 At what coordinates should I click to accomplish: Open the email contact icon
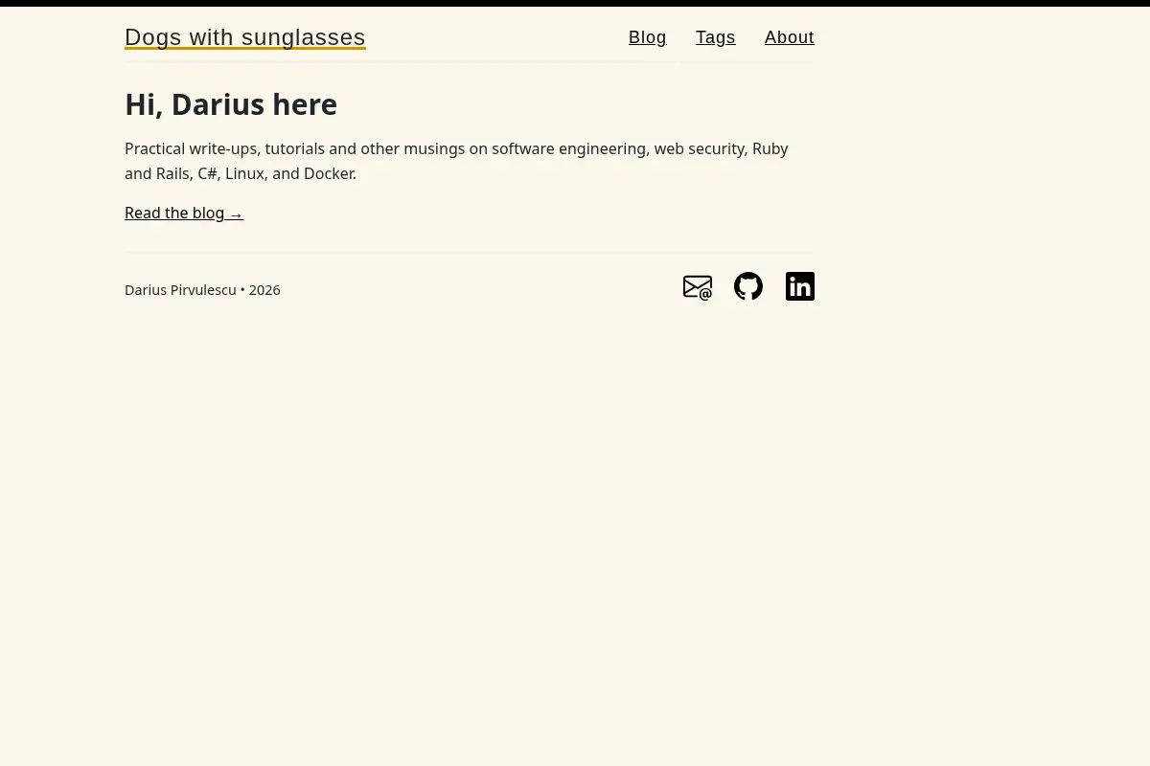[698, 287]
